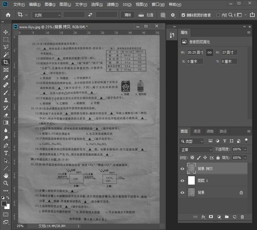Swap width and height crop values
Viewport: 257px width, 230px height.
coord(90,15)
